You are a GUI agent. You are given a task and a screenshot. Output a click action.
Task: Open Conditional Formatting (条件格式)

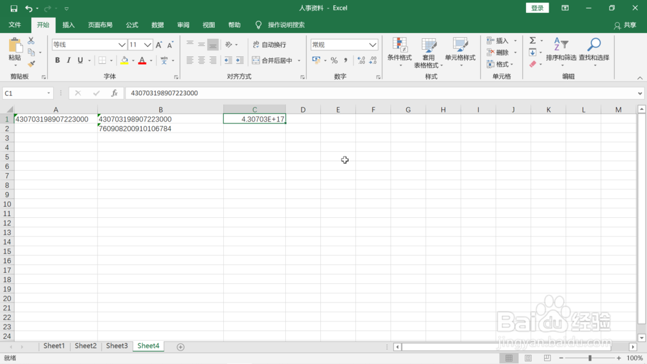399,53
